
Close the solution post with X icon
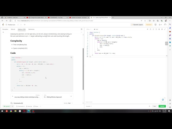tap(3, 32)
